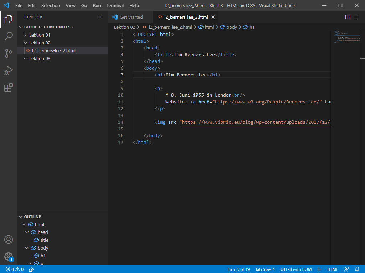Click LF end of line selector
The height and width of the screenshot is (273, 365).
point(319,269)
